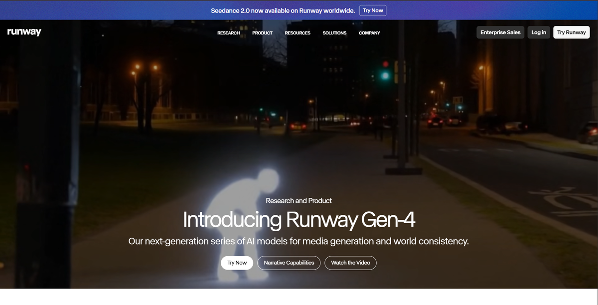Click the Gen-4 description tagline text

coord(299,241)
